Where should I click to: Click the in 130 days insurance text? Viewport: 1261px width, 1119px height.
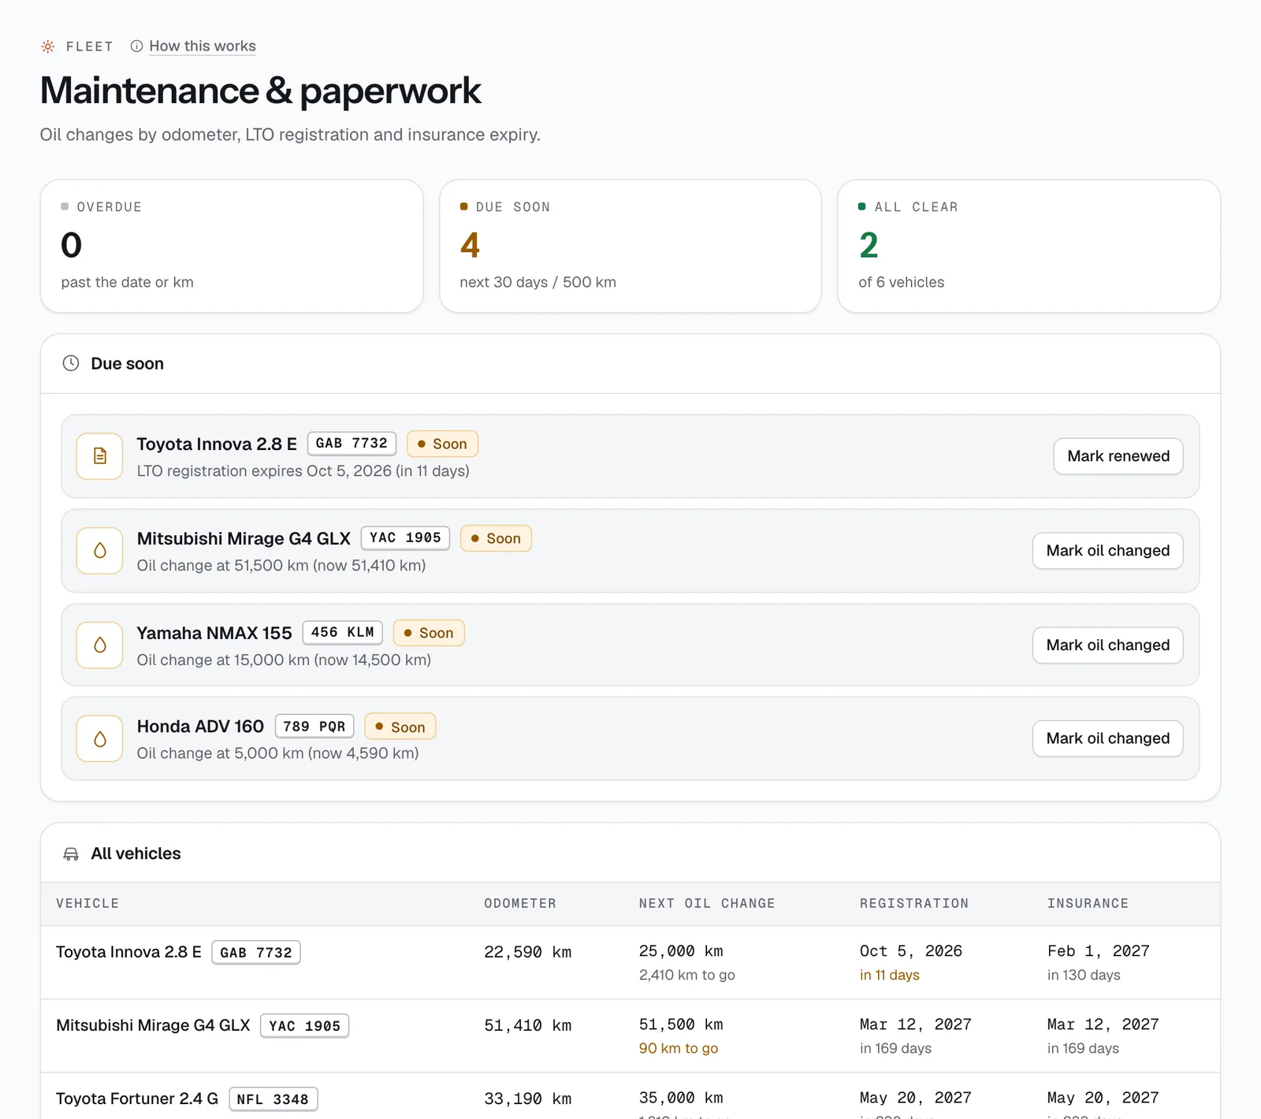[1084, 975]
